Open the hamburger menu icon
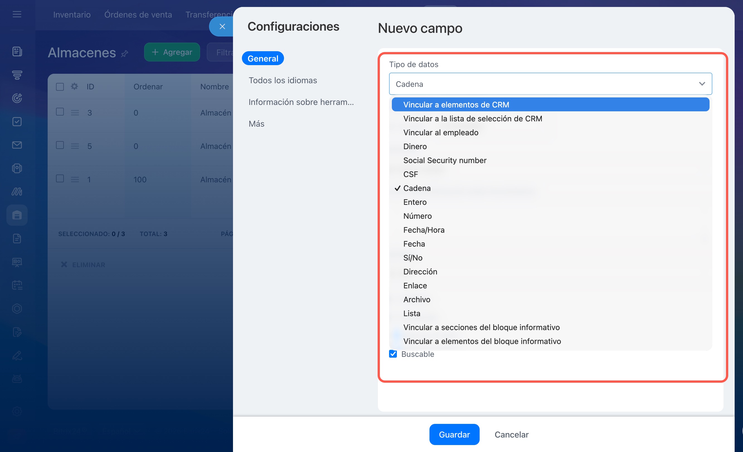743x452 pixels. pyautogui.click(x=17, y=14)
